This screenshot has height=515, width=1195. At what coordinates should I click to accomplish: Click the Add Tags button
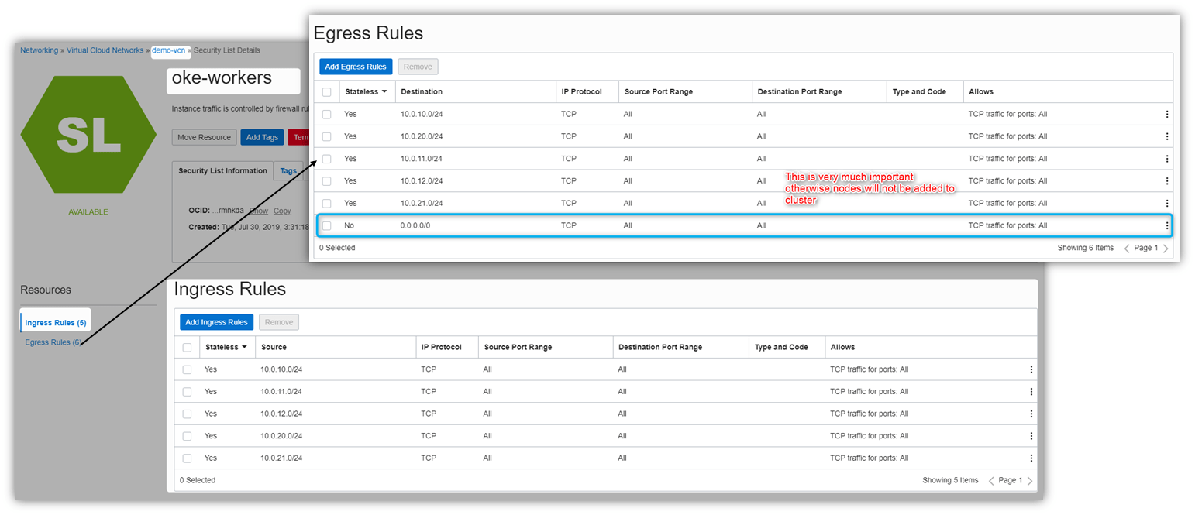pos(262,137)
